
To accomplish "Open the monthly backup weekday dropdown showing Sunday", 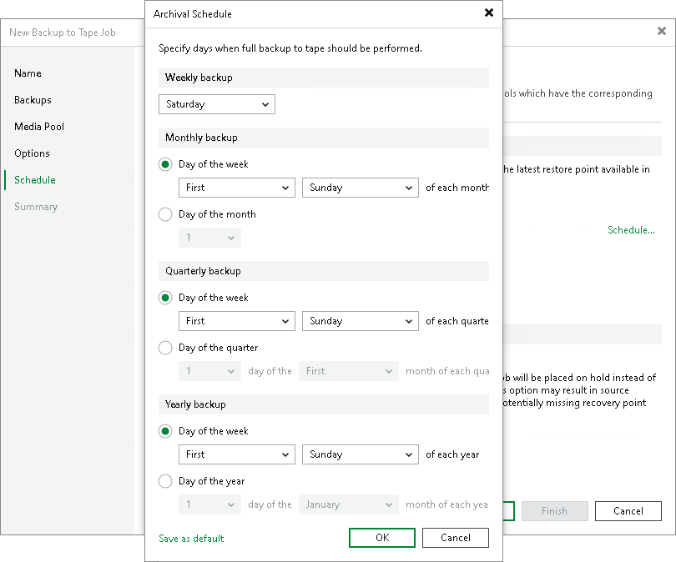I will click(x=360, y=188).
